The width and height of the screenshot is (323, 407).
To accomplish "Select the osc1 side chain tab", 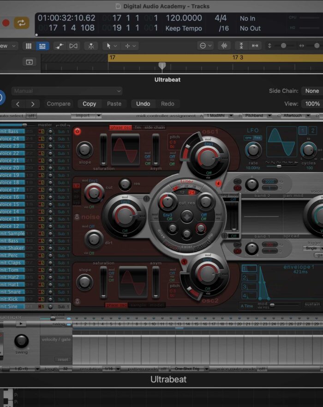I will (155, 128).
